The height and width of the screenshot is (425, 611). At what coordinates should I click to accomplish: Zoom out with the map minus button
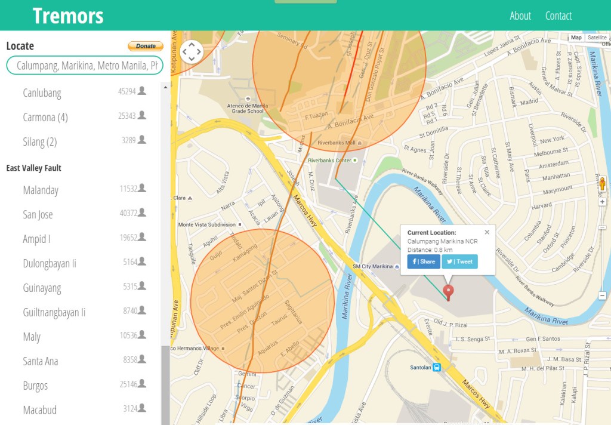pos(602,295)
